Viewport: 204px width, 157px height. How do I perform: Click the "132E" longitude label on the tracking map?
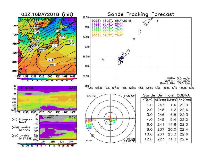pos(191,88)
